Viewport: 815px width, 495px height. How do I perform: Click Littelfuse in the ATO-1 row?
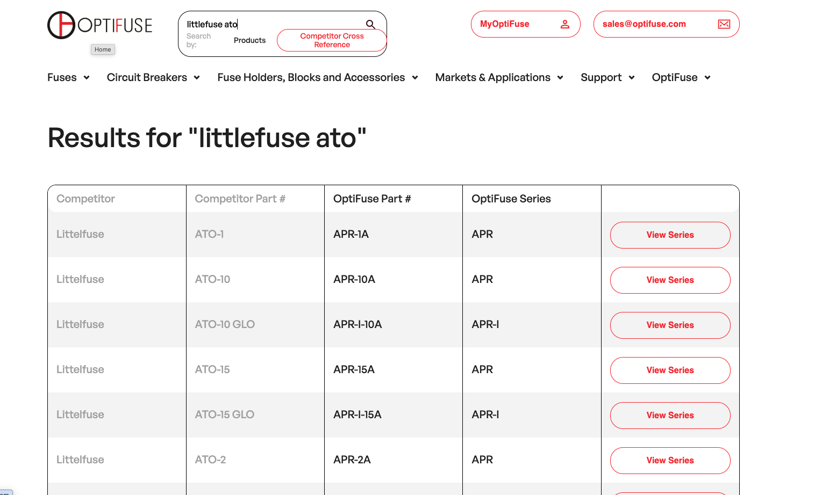click(80, 234)
